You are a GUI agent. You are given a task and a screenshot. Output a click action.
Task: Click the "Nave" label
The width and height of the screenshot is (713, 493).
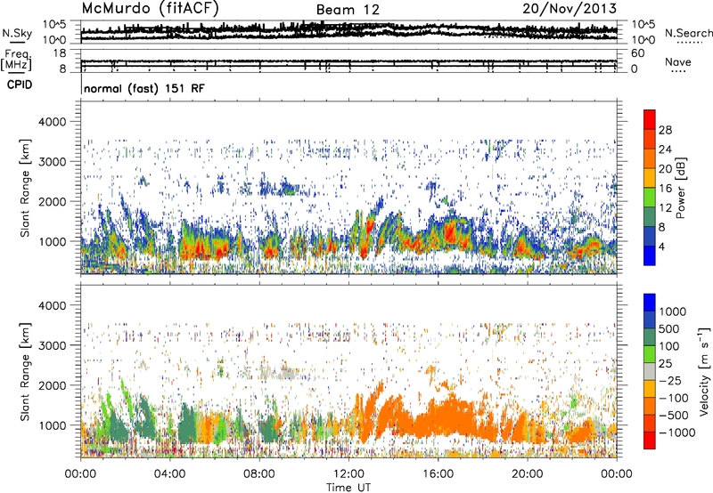click(678, 61)
